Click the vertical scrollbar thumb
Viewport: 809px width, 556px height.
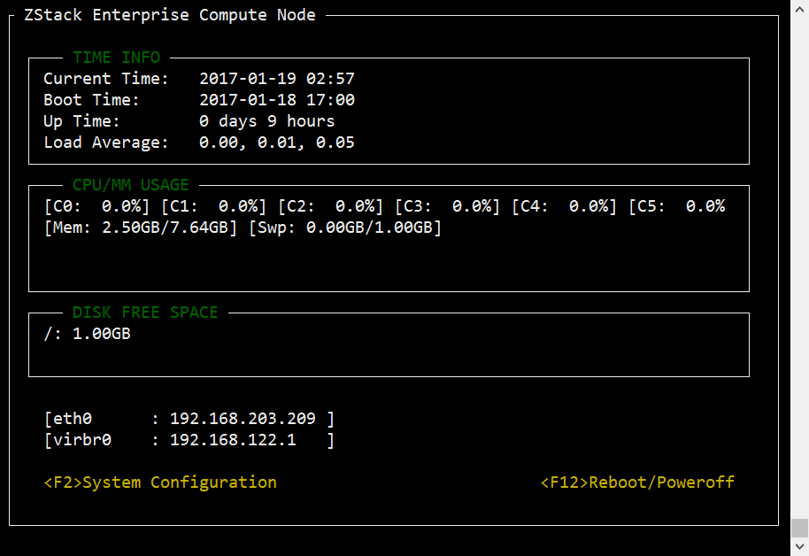coord(800,529)
